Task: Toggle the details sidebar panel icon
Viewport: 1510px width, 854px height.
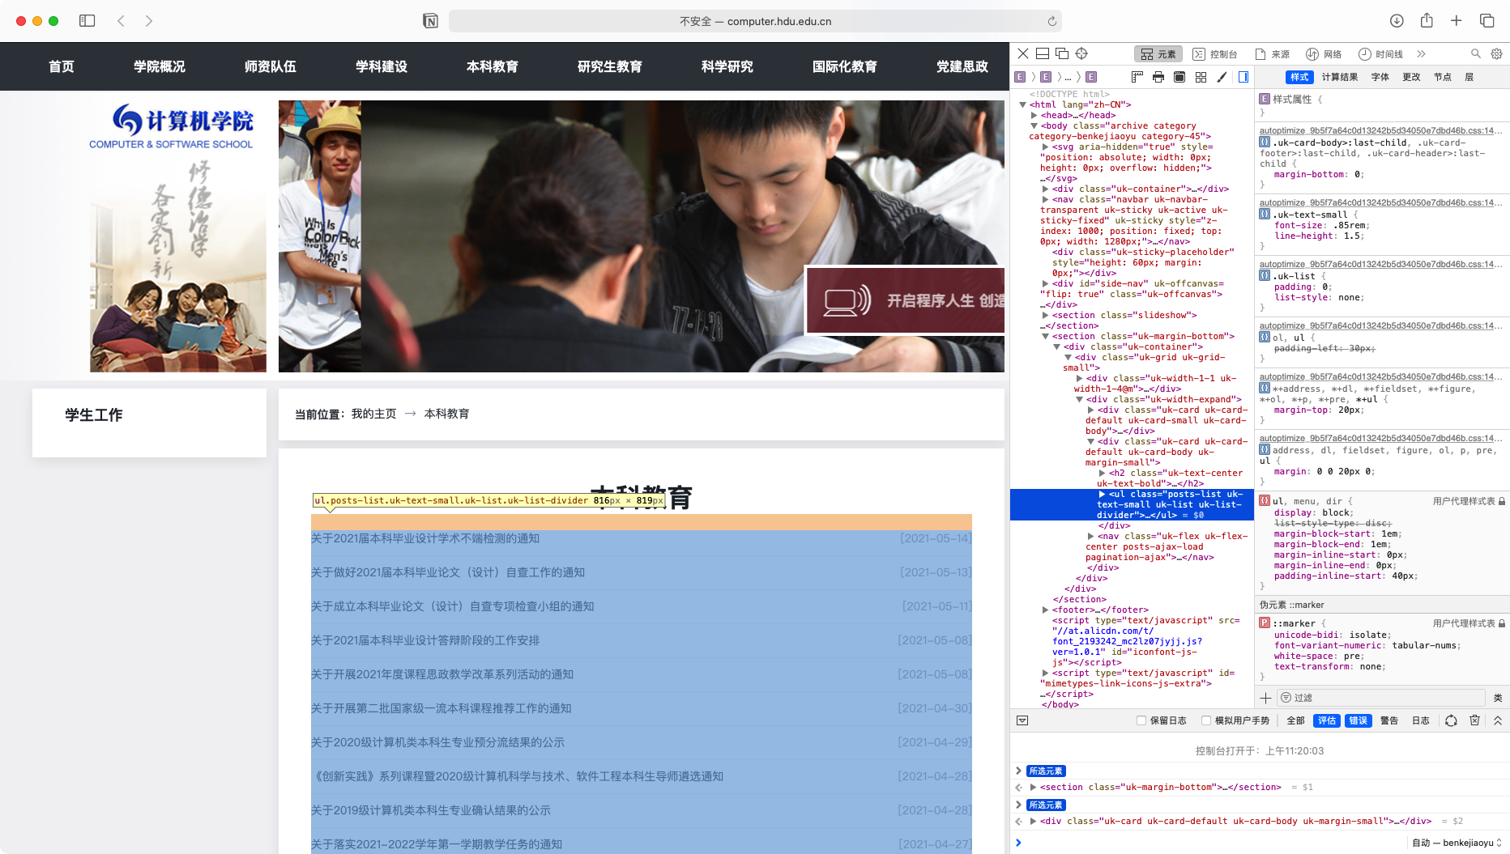Action: 1243,77
